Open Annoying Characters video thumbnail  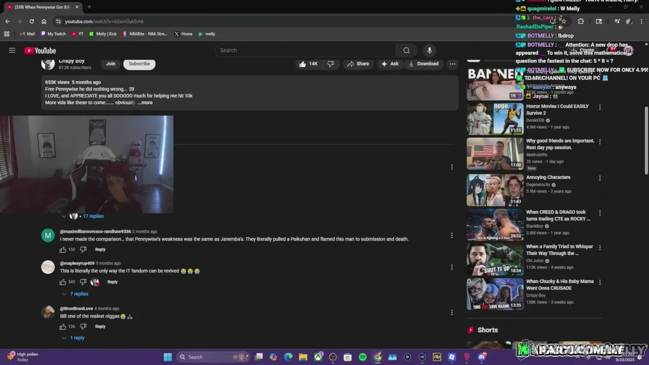coord(495,190)
